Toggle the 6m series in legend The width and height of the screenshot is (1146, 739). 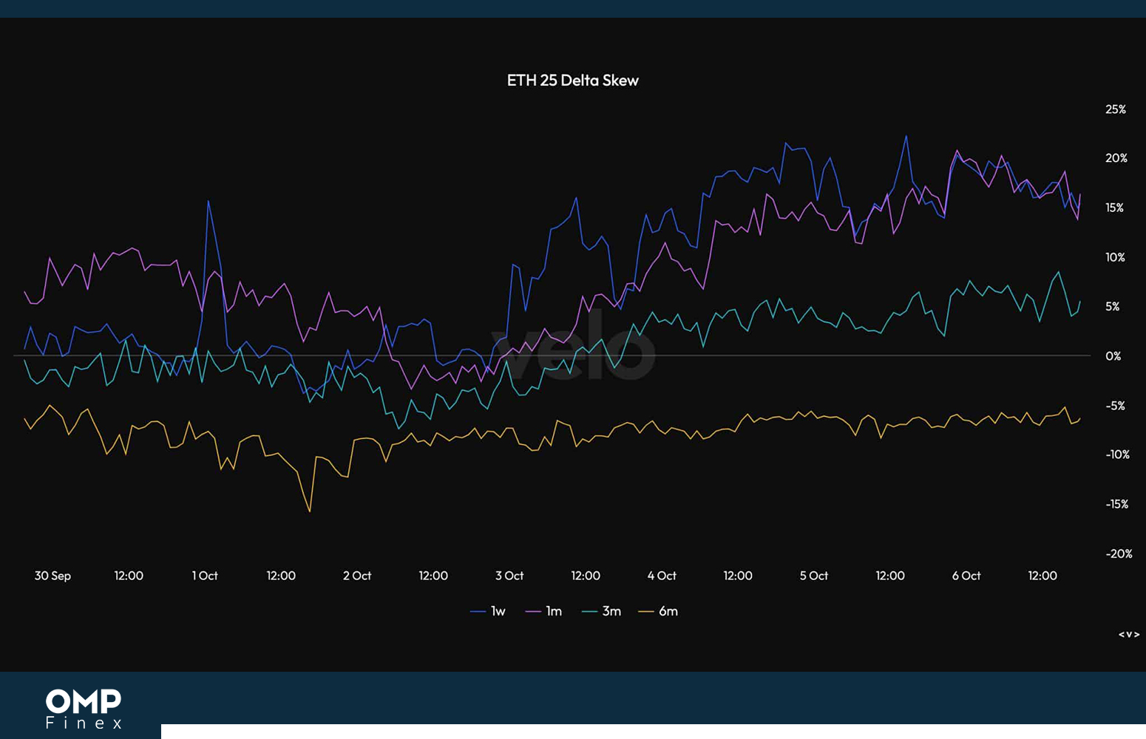[658, 611]
